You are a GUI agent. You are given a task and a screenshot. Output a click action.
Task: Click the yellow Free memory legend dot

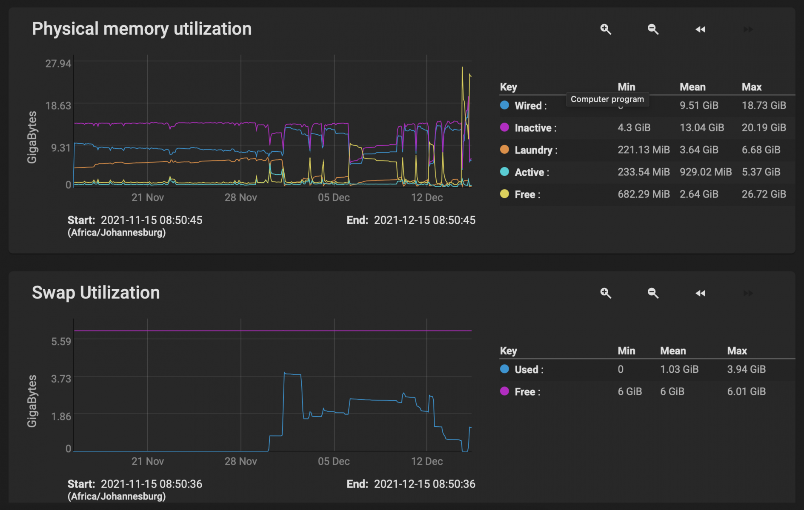[x=504, y=194]
